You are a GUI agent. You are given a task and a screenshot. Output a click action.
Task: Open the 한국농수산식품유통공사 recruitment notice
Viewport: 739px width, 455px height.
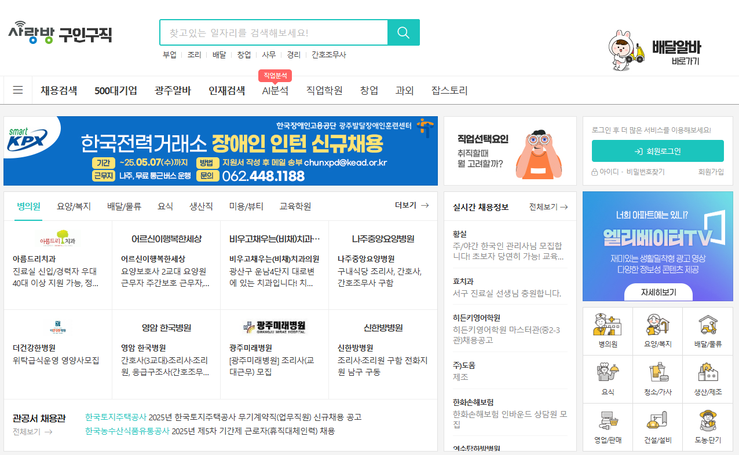pos(210,431)
